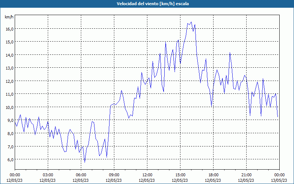Viewport: 294px width, 184px height.
Task: Select the 9,0 y-axis label
Action: pyautogui.click(x=10, y=120)
